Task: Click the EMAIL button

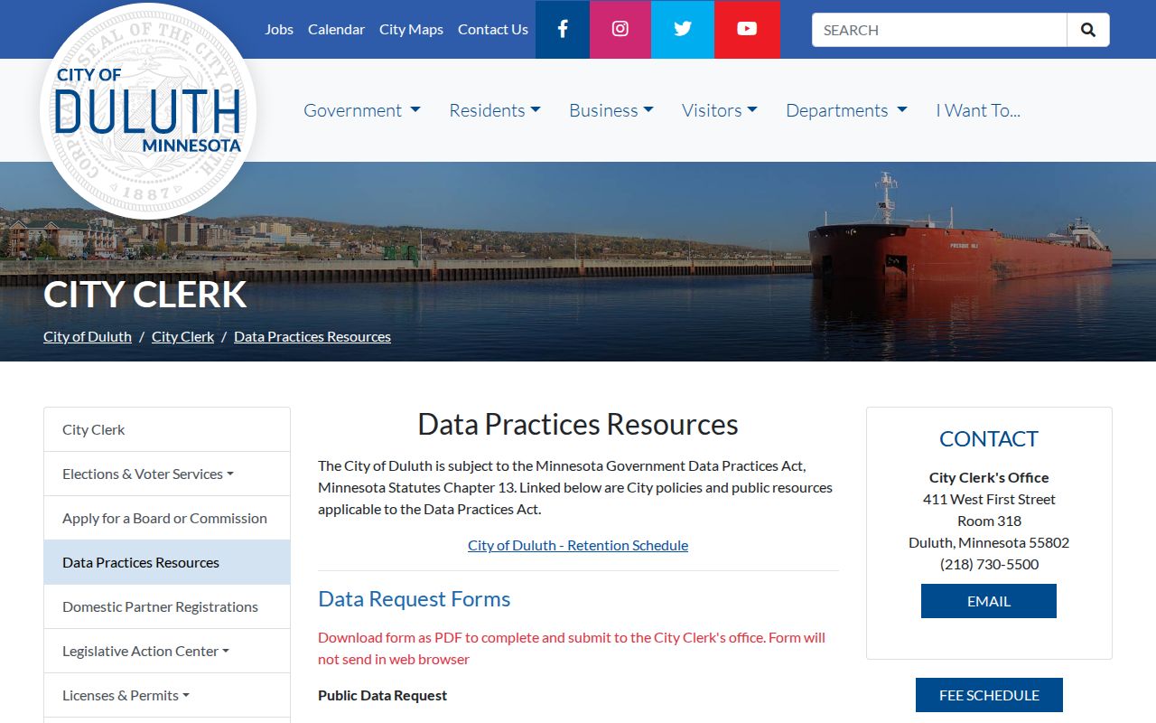Action: pyautogui.click(x=989, y=601)
